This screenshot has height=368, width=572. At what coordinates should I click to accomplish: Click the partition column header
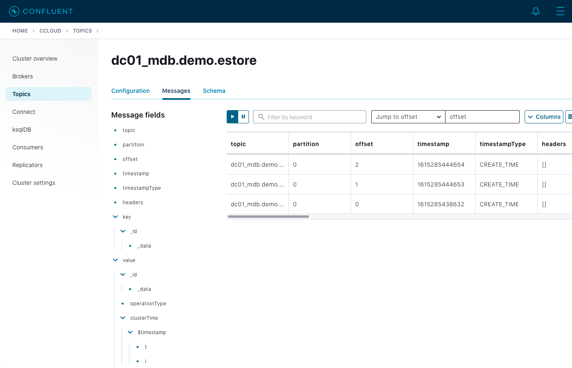320,144
